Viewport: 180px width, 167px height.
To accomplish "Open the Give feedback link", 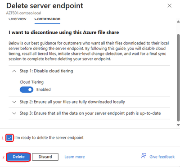I will point(162,157).
